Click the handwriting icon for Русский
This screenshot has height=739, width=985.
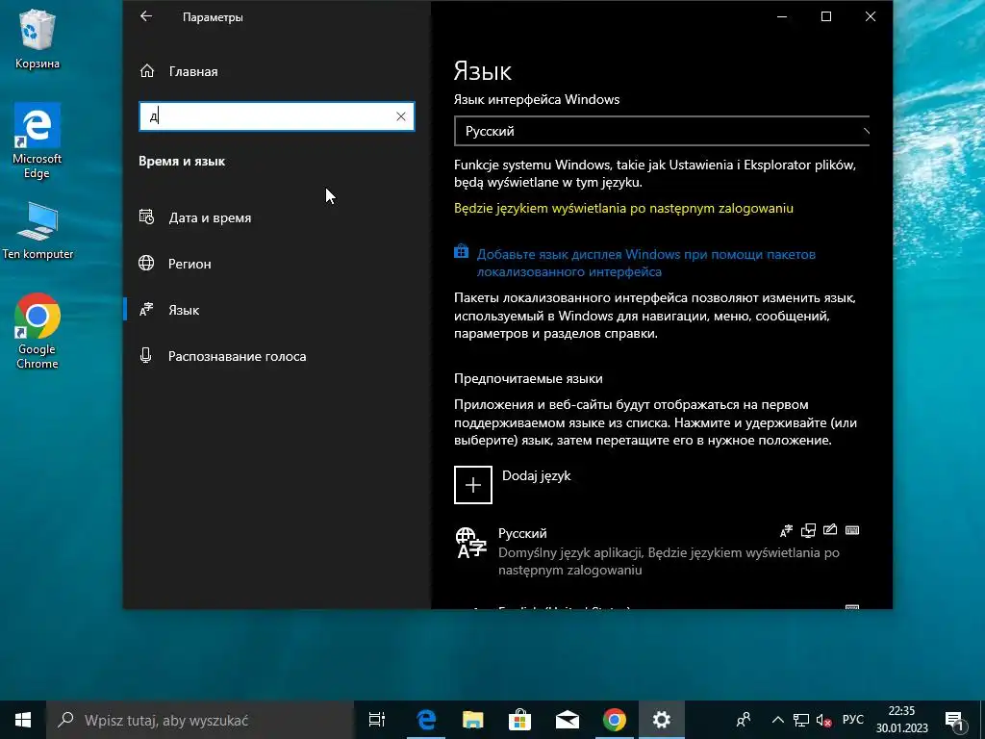(830, 530)
